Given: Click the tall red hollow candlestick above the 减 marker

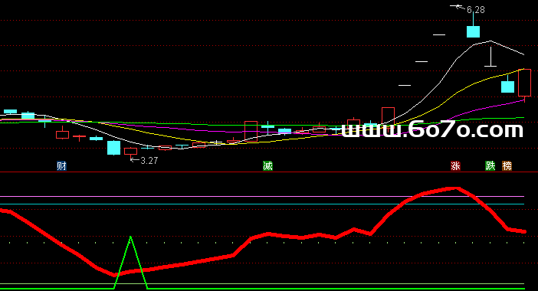Looking at the screenshot, I should pyautogui.click(x=251, y=131).
